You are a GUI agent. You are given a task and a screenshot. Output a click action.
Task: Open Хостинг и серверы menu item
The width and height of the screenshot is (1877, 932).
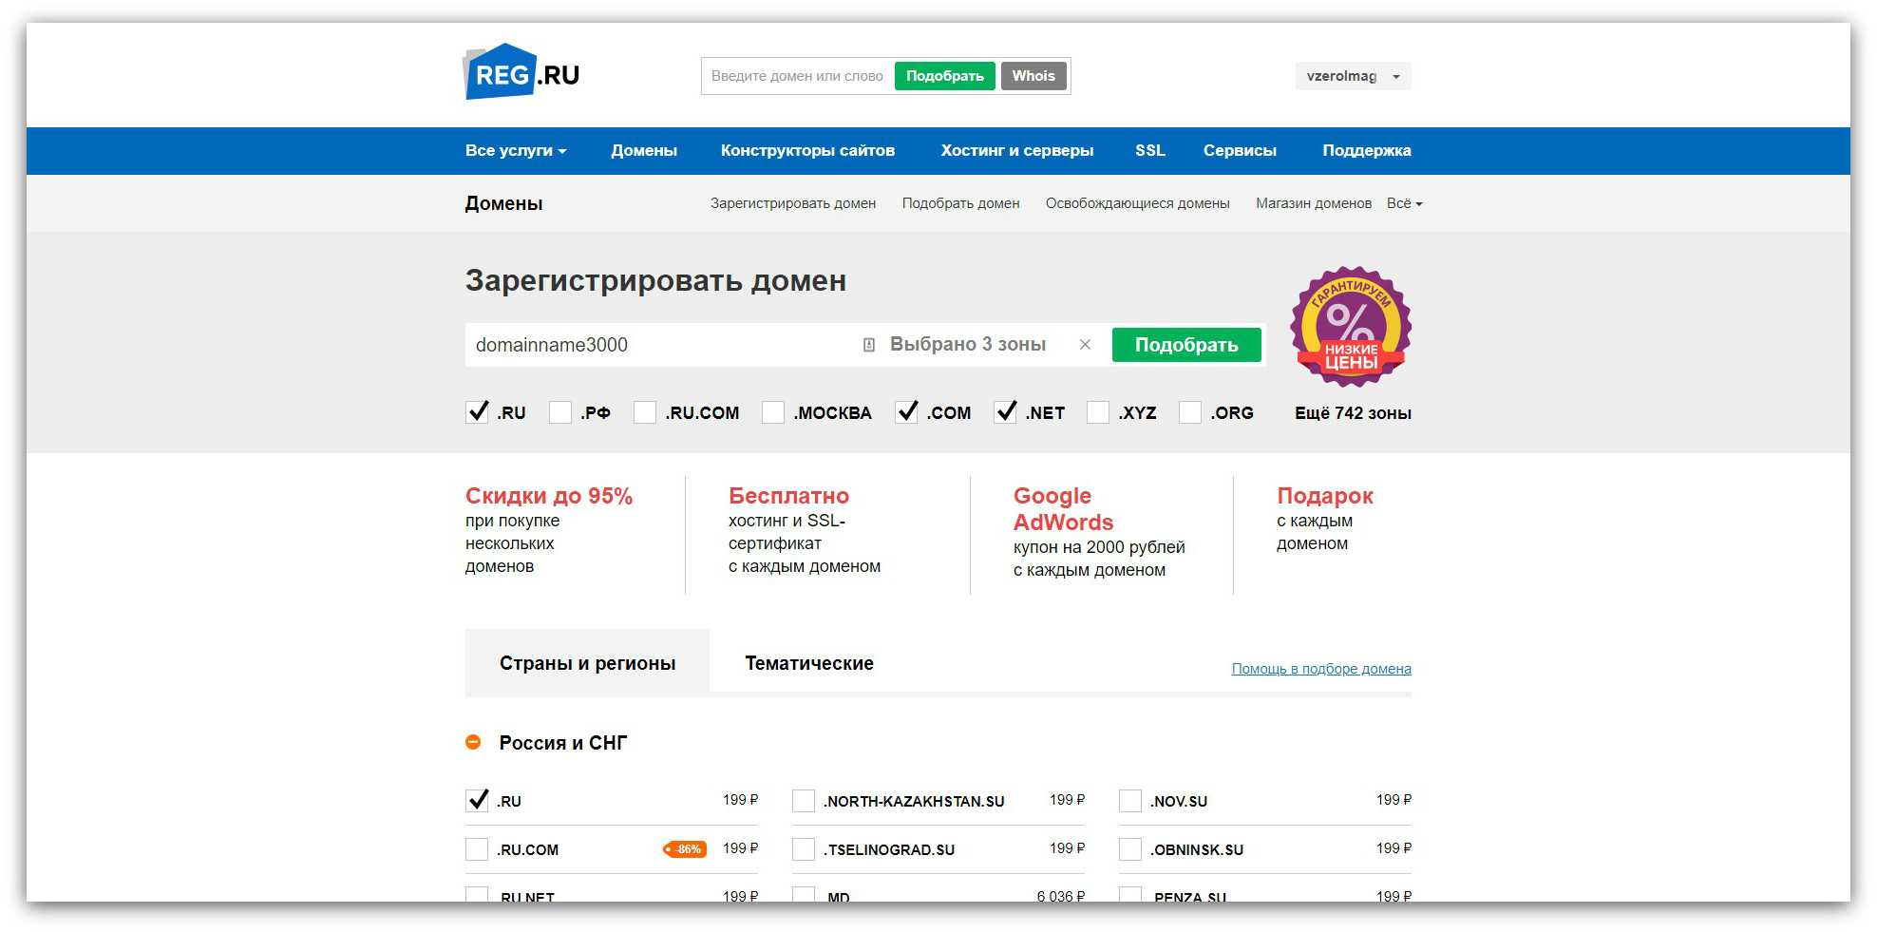point(1016,151)
